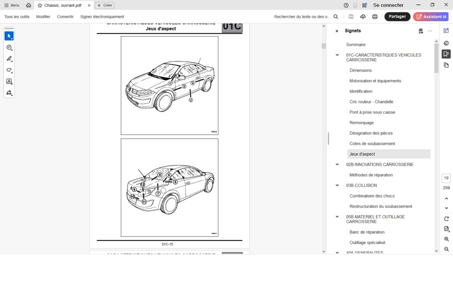The image size is (453, 285).
Task: Open Désignation des pièces bookmark
Action: click(371, 133)
